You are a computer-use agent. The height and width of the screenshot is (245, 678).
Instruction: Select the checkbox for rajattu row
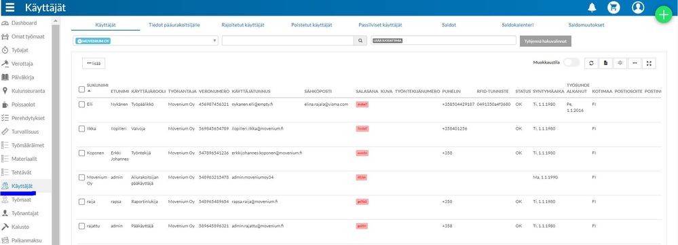click(x=81, y=226)
